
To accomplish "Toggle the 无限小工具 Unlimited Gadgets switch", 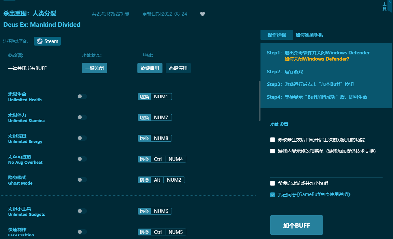I will pyautogui.click(x=82, y=211).
